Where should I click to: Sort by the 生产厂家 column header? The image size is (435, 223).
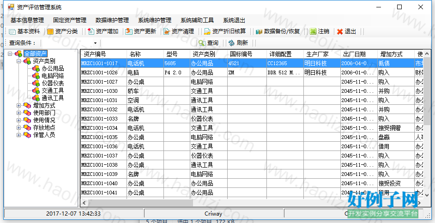click(x=322, y=54)
